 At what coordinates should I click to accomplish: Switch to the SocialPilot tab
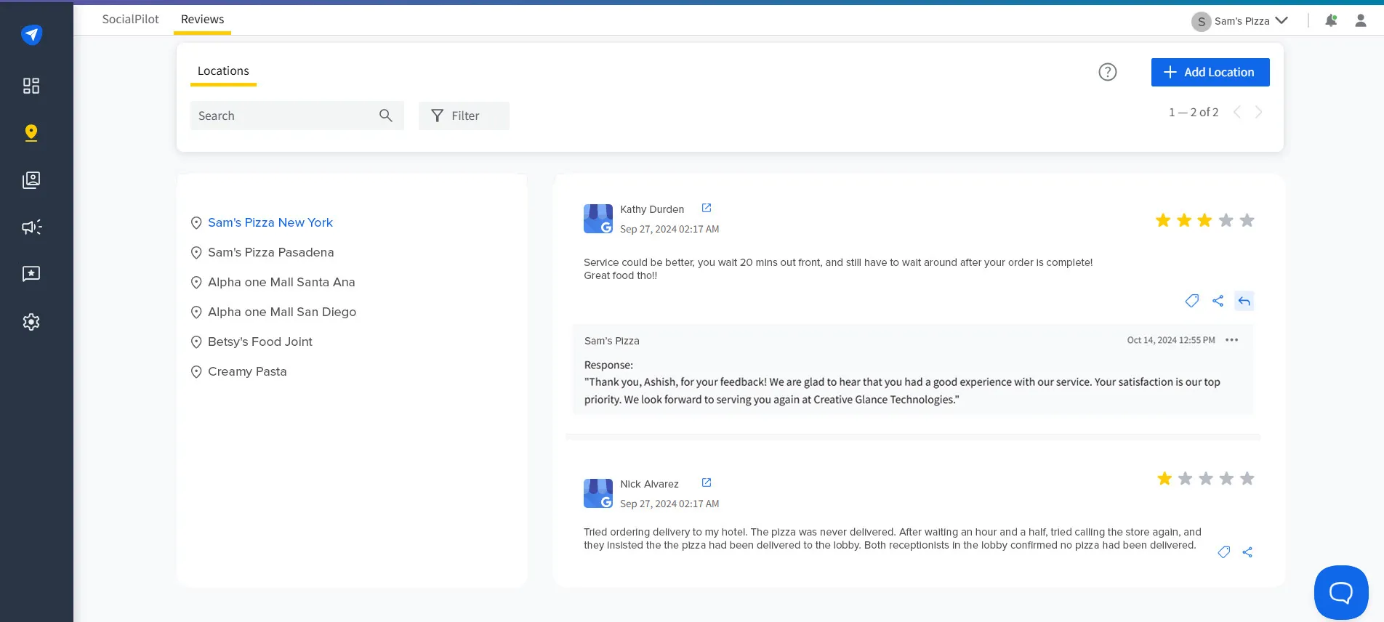(x=131, y=20)
